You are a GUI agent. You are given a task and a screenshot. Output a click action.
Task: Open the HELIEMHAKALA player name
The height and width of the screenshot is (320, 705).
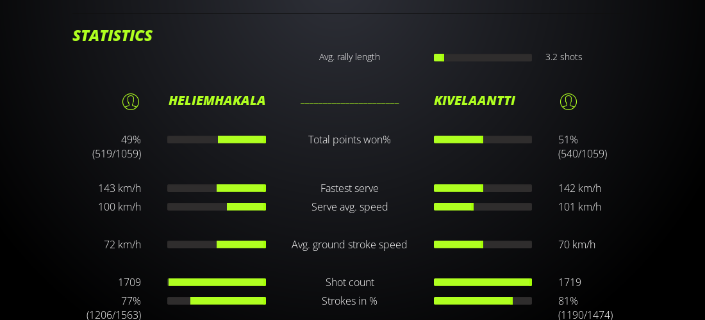click(217, 100)
